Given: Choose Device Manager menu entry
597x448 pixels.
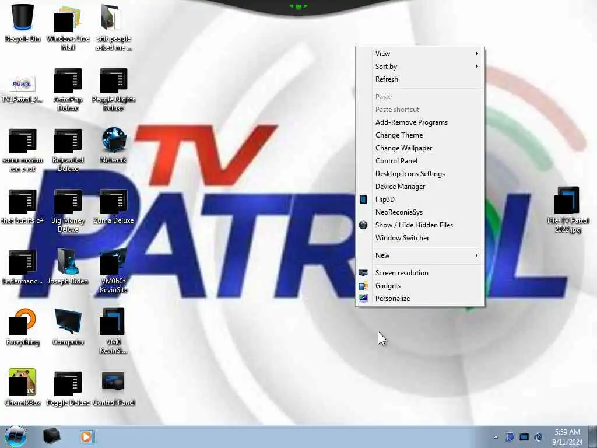Looking at the screenshot, I should pyautogui.click(x=420, y=187).
